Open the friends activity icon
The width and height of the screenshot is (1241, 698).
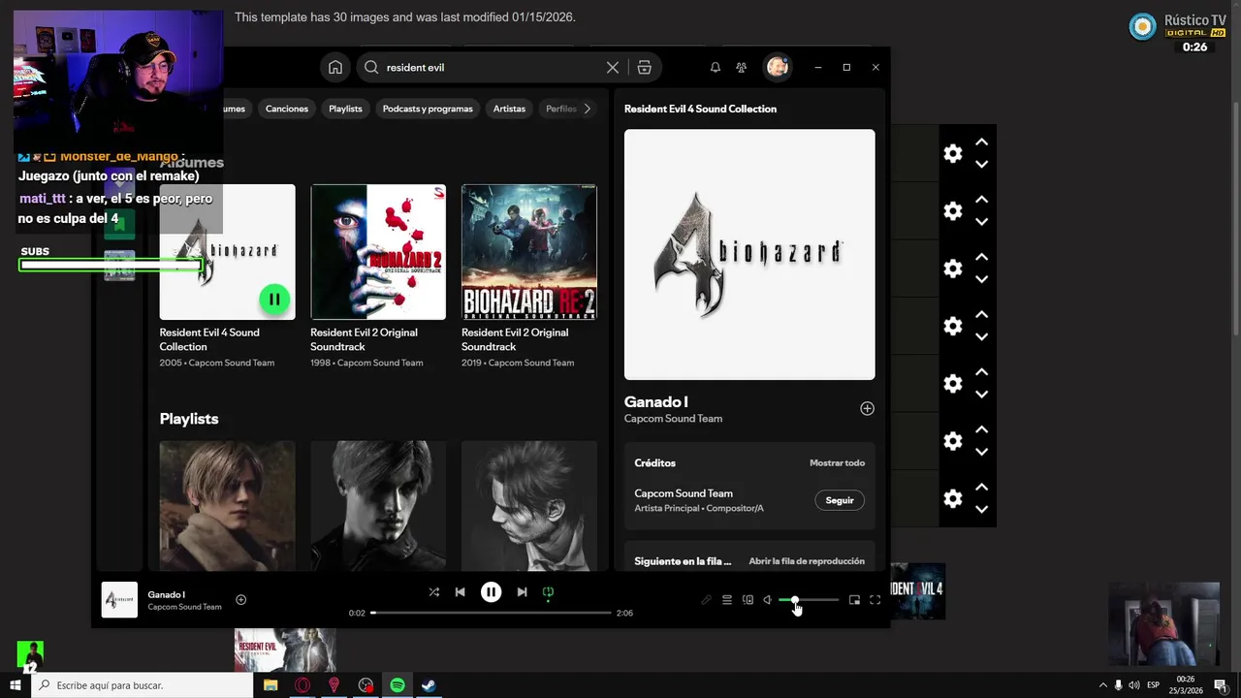742,67
